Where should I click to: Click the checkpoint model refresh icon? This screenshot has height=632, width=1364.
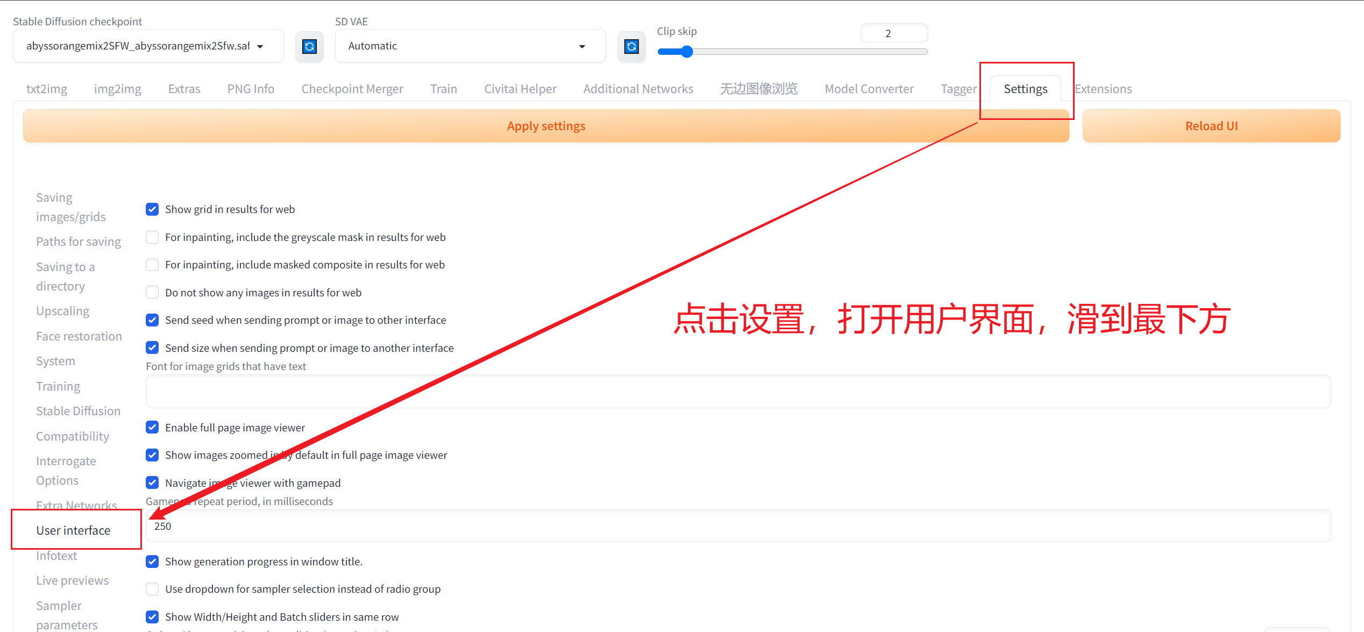pyautogui.click(x=309, y=46)
